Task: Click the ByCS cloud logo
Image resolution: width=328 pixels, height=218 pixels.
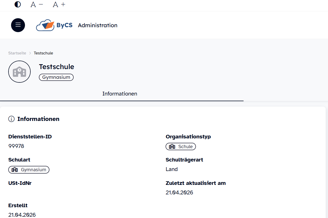Action: [45, 25]
